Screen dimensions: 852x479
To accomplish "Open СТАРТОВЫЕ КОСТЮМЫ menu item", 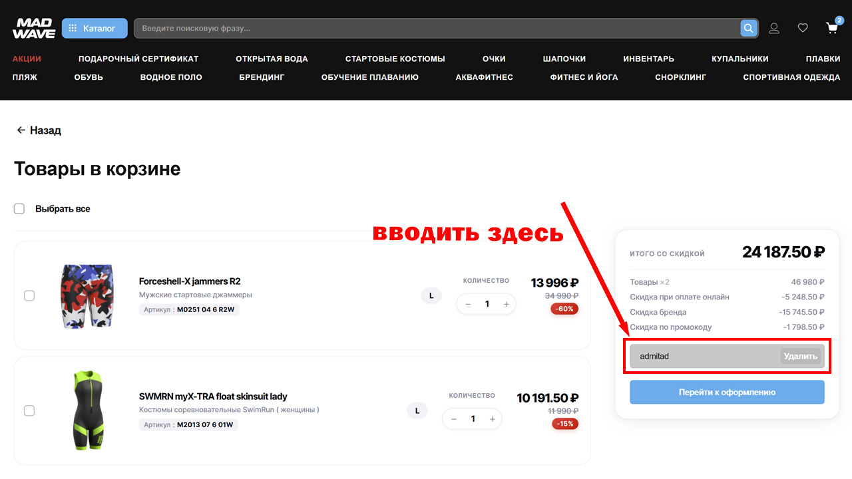I will (395, 59).
